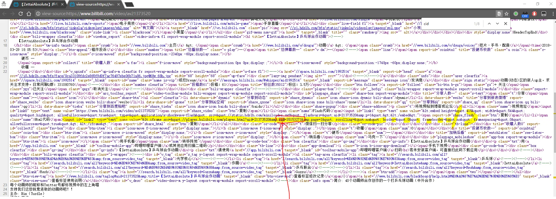
Task: Bookmark this page with the star
Action: click(506, 14)
